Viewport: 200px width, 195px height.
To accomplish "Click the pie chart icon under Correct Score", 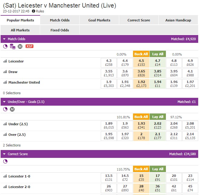I will click(x=5, y=161).
